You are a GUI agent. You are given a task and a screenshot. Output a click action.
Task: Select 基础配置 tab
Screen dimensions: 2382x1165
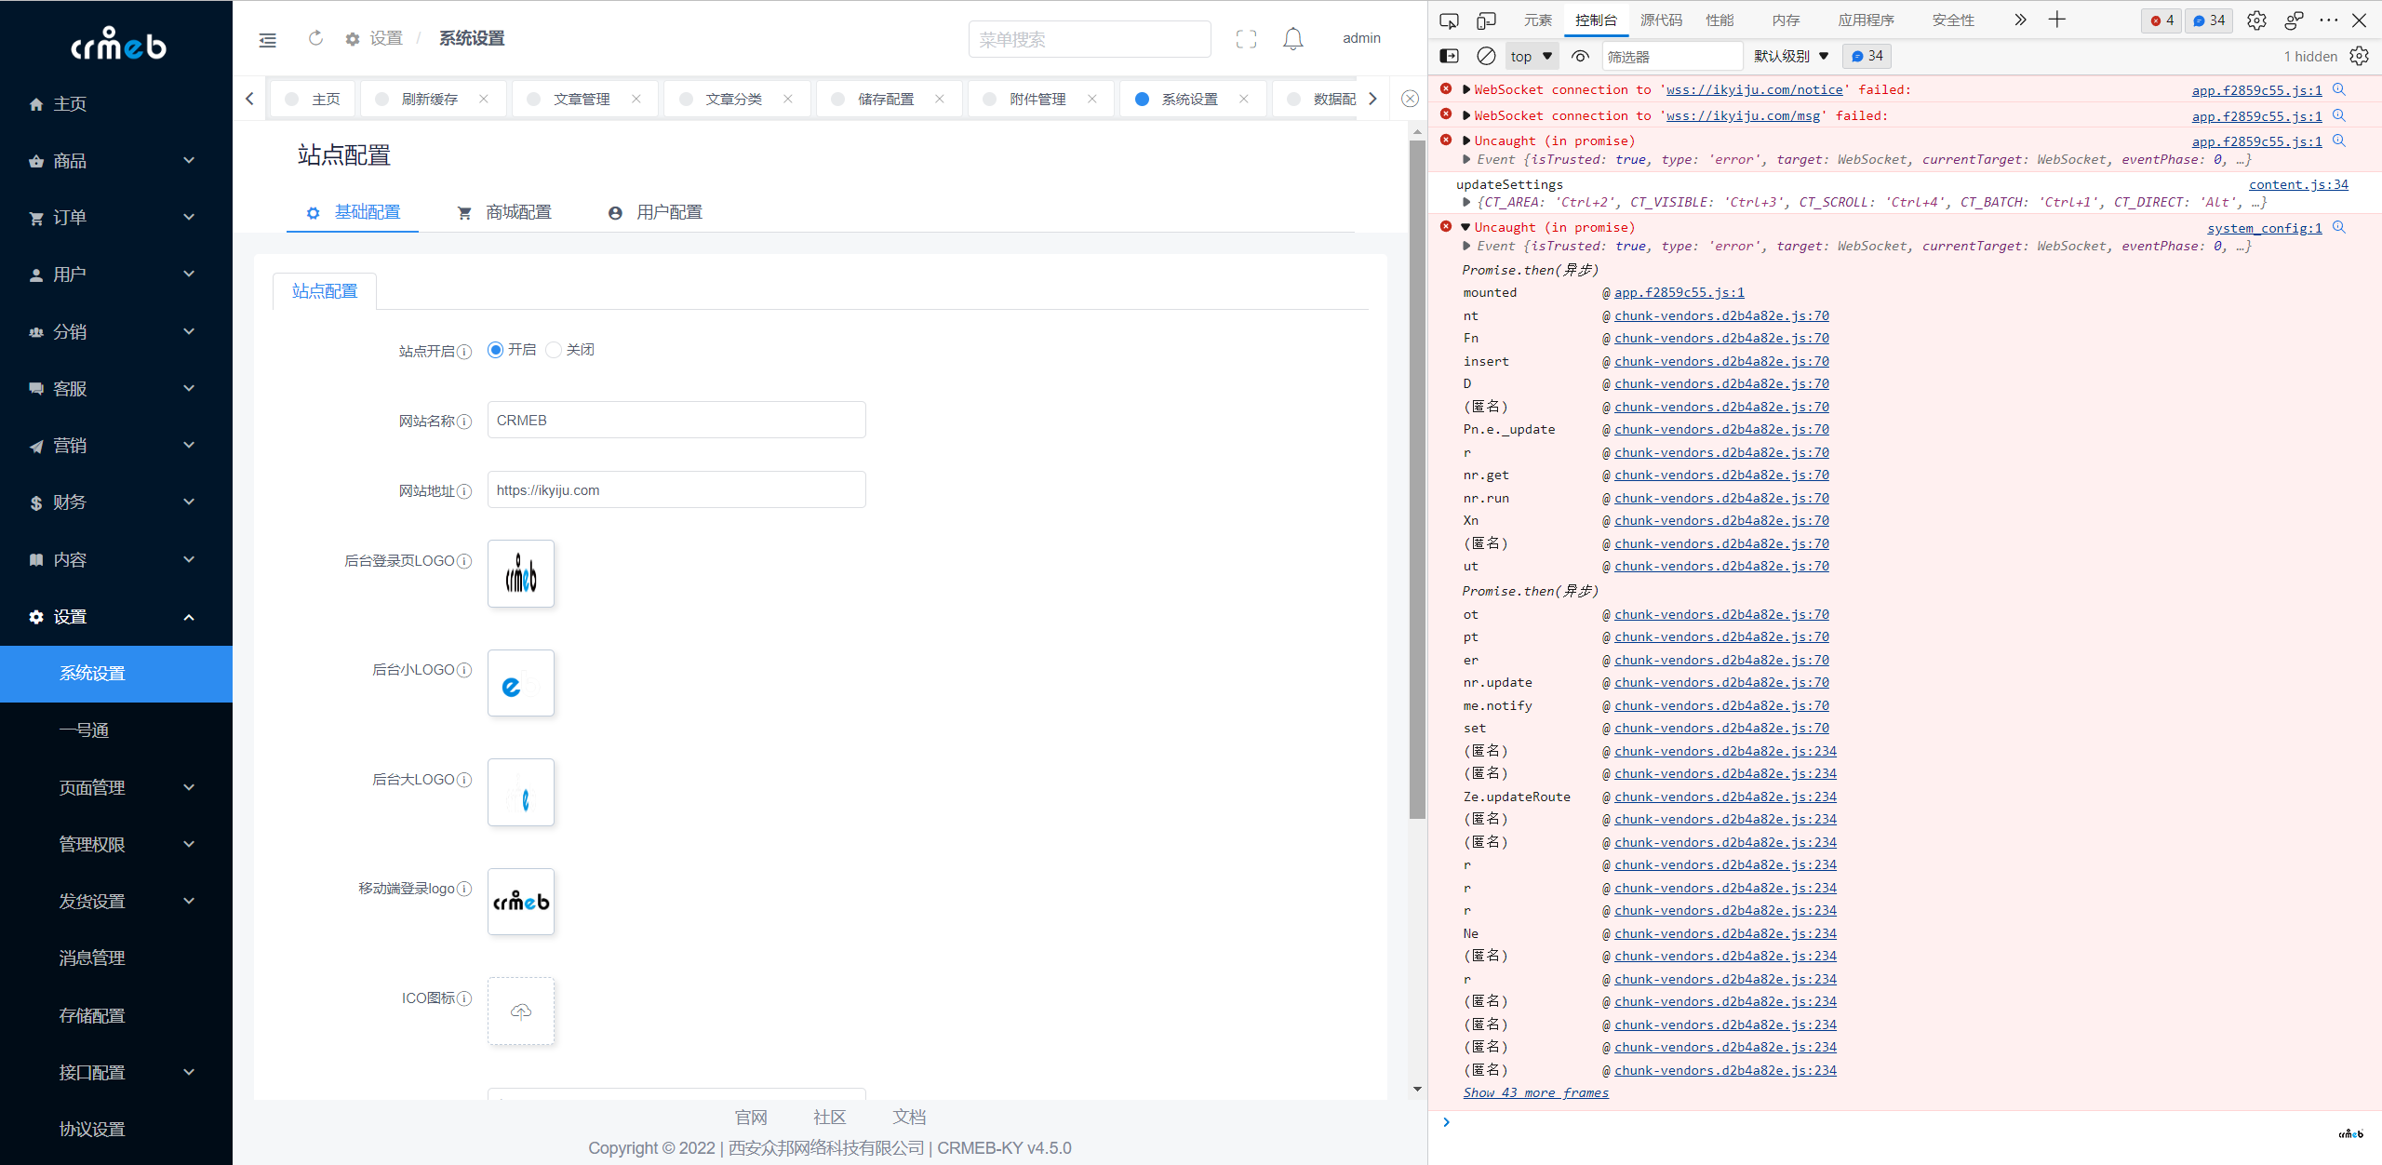click(x=354, y=212)
